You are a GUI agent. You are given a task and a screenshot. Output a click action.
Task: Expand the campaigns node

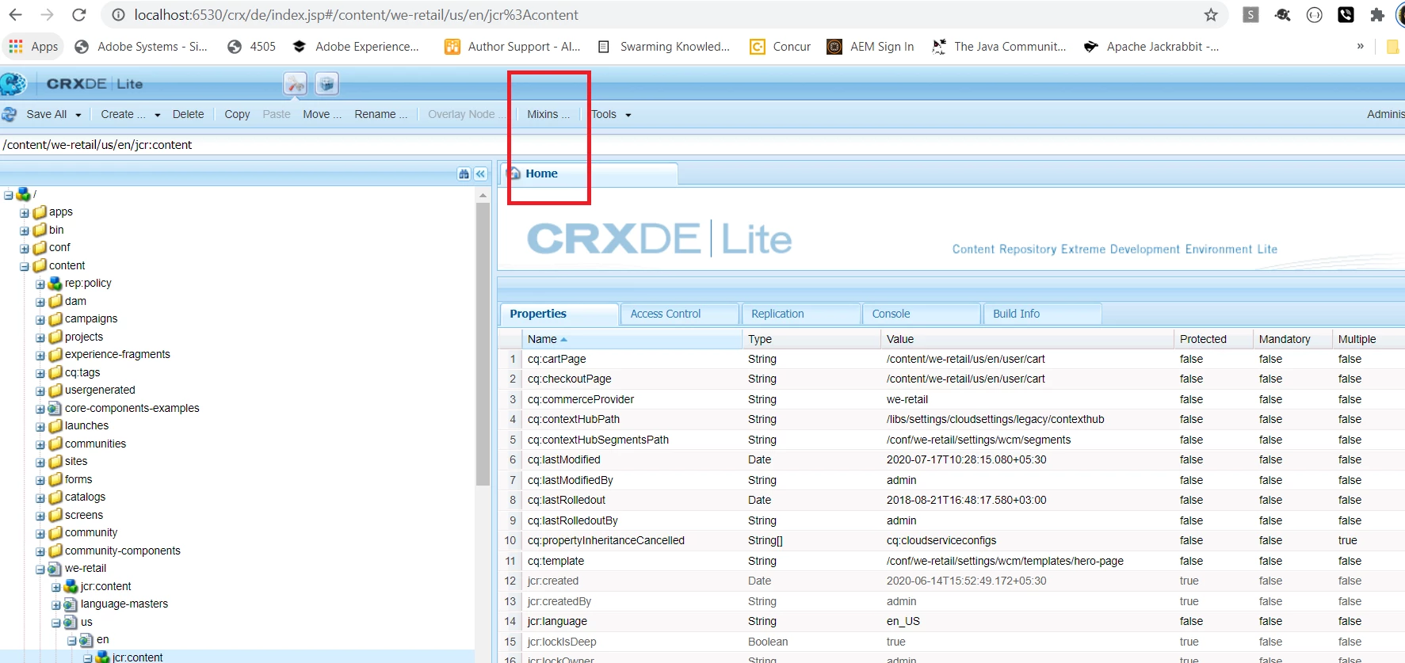click(x=40, y=320)
